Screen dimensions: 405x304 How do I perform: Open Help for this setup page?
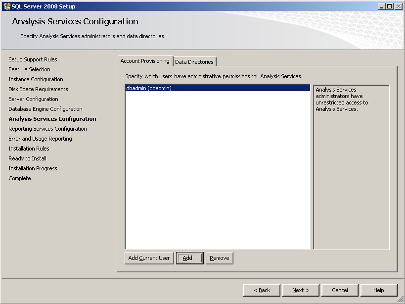tap(379, 290)
